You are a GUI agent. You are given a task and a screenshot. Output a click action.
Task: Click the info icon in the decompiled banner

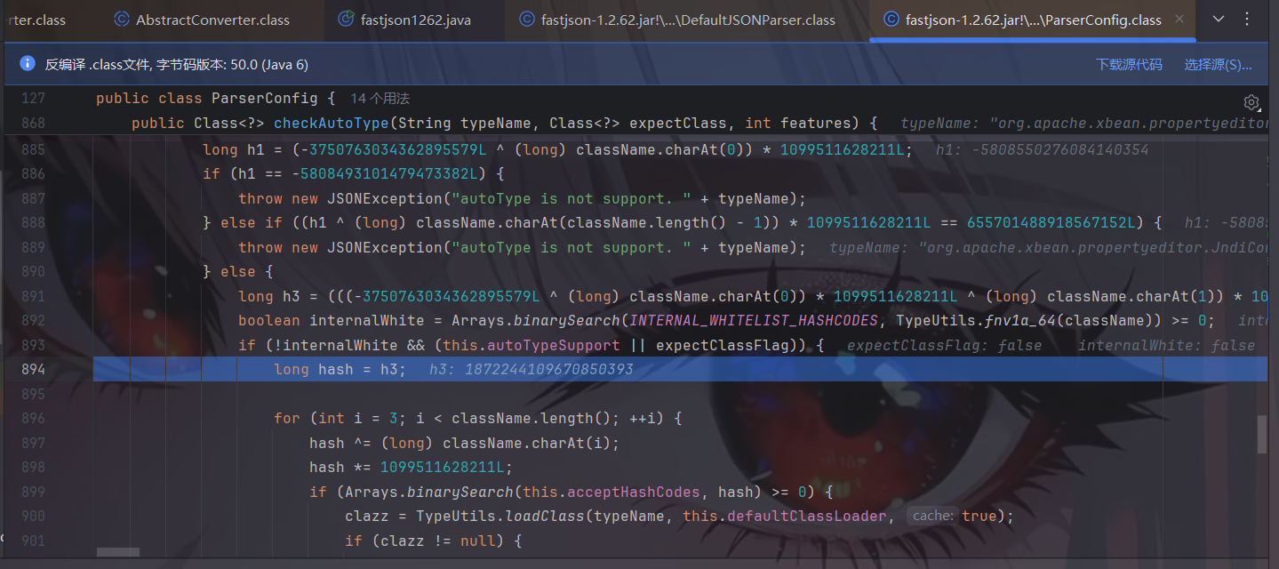tap(28, 64)
